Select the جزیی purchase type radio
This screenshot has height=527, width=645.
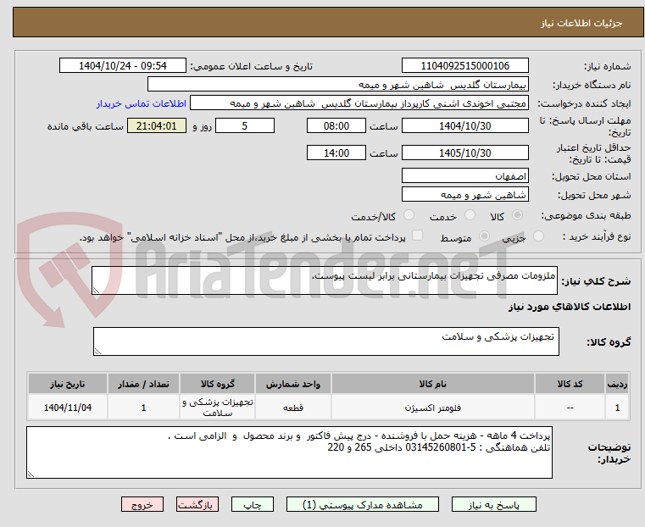coord(538,236)
